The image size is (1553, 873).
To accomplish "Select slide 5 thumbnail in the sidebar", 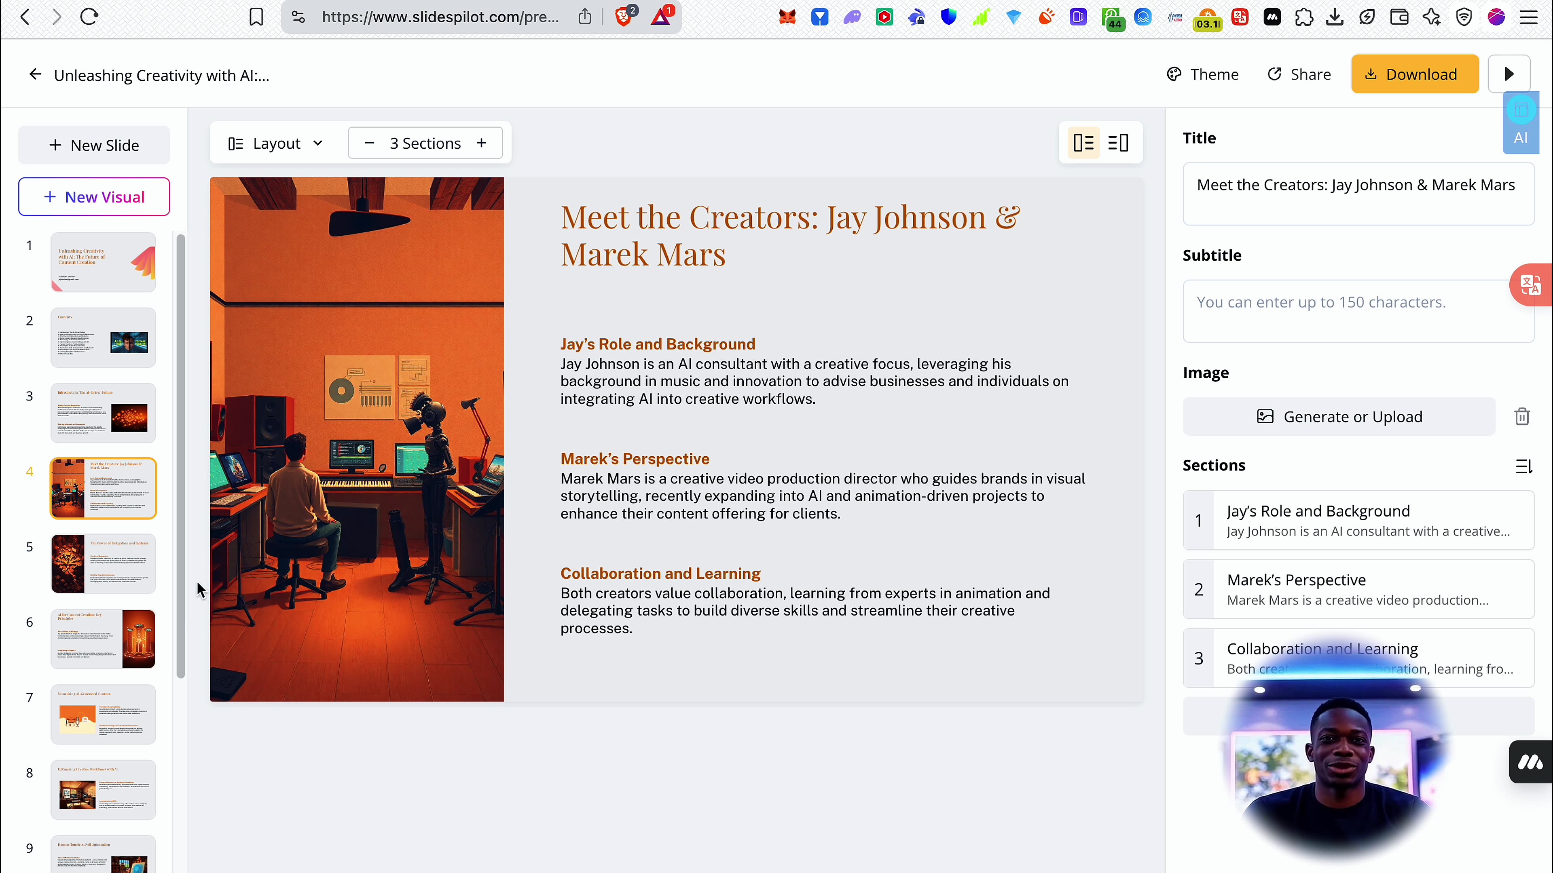I will pyautogui.click(x=102, y=563).
